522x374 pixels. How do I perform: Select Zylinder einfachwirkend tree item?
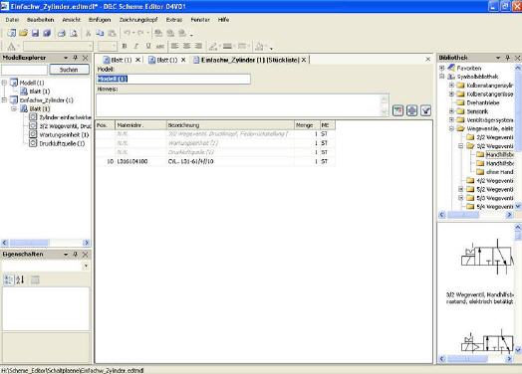point(65,117)
